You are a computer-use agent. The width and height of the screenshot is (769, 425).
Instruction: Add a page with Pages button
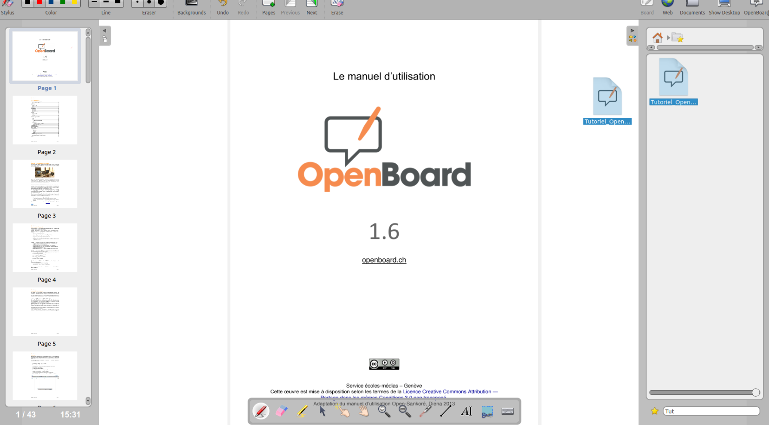(x=269, y=7)
